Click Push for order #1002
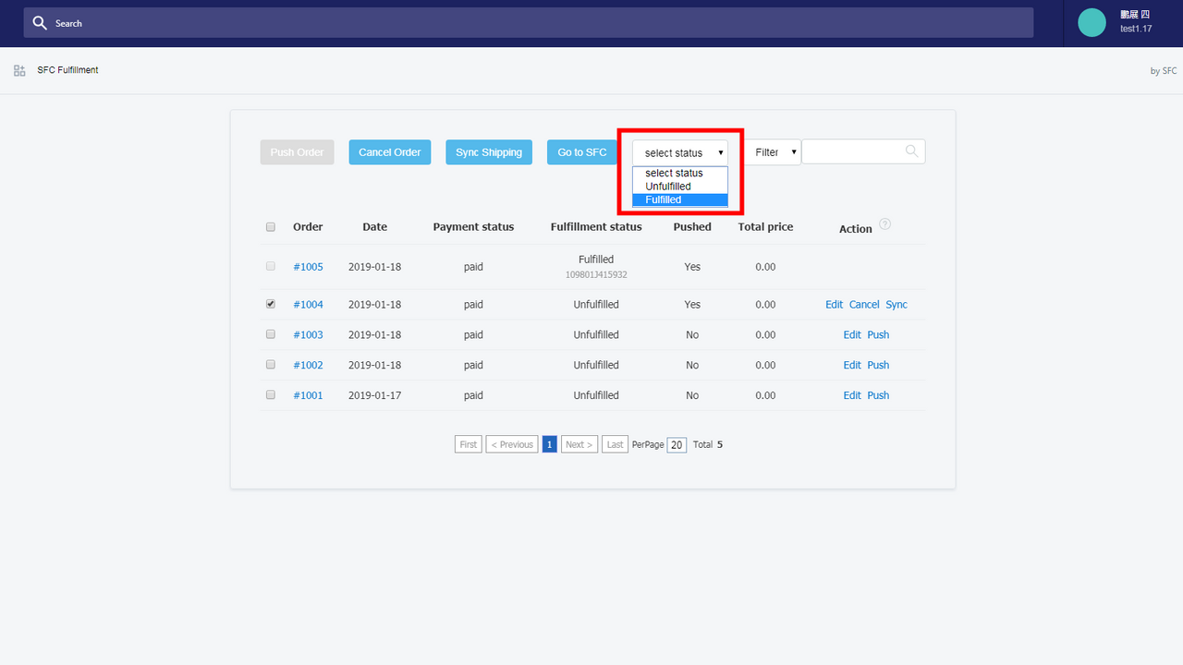 tap(878, 366)
